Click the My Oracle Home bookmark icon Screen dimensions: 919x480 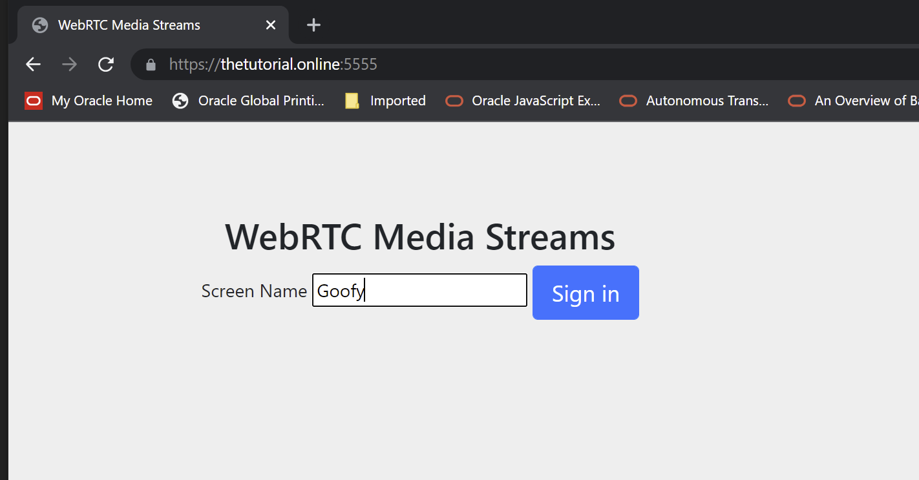click(34, 101)
